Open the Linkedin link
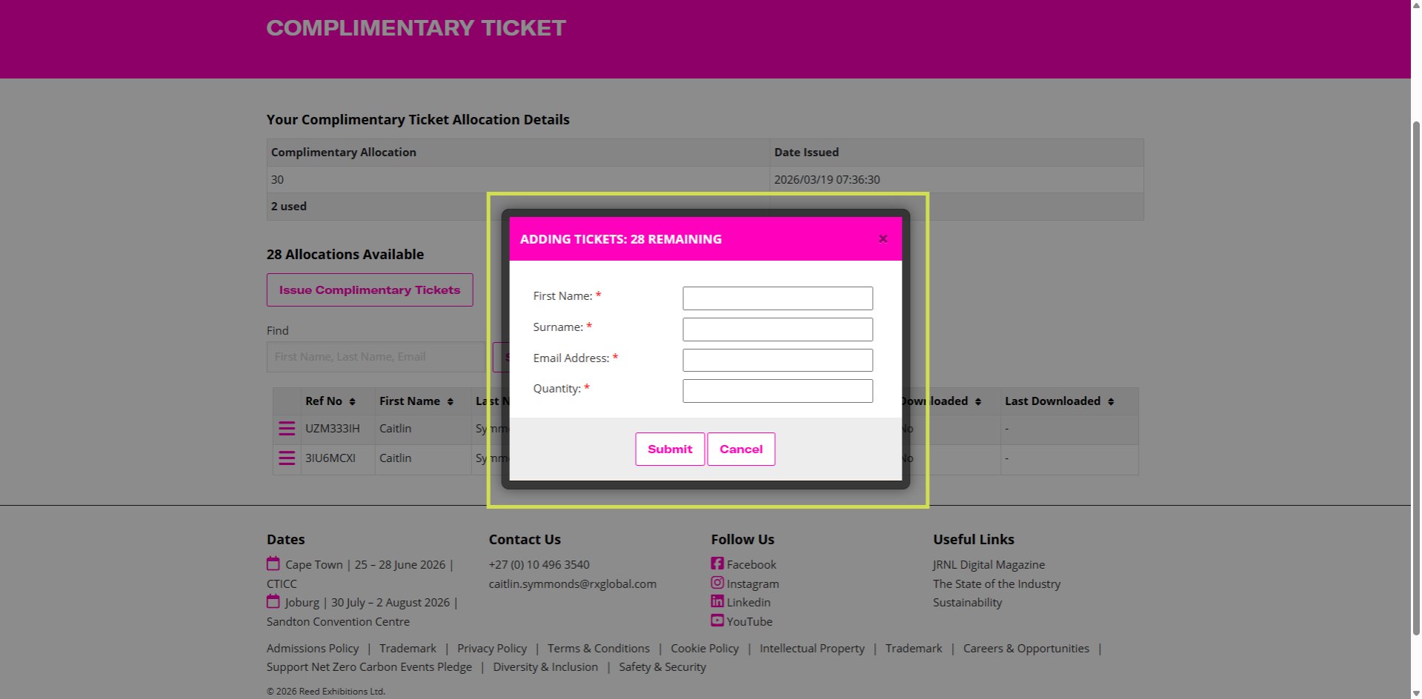This screenshot has height=699, width=1422. tap(748, 602)
